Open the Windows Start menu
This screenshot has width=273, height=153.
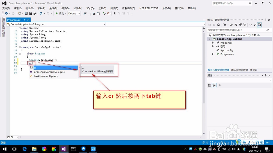pos(5,149)
